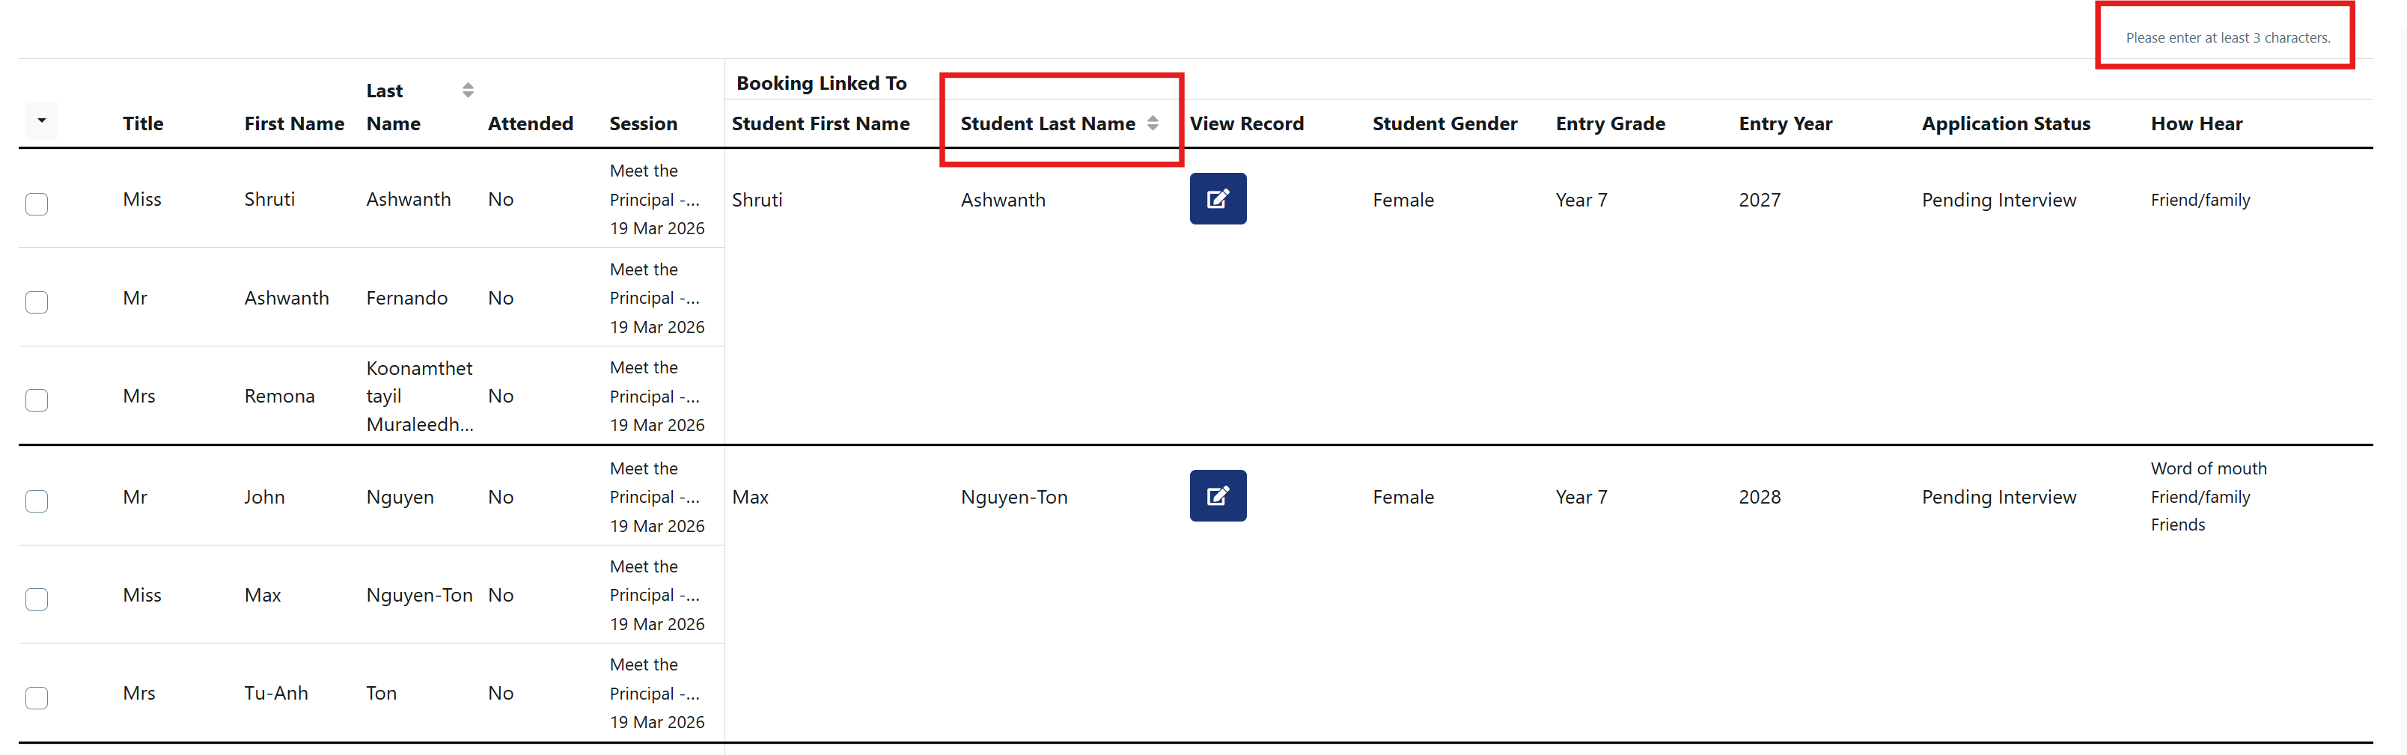Click the search field showing the 3-character hint
2407x755 pixels.
click(2224, 37)
